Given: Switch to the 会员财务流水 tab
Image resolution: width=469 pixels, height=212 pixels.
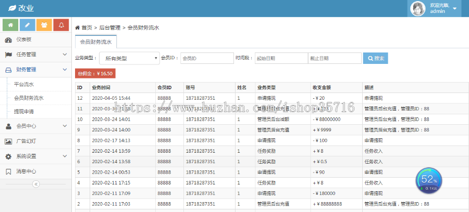Looking at the screenshot, I should (x=96, y=42).
